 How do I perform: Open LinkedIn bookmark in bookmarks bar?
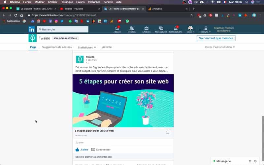pos(88,21)
